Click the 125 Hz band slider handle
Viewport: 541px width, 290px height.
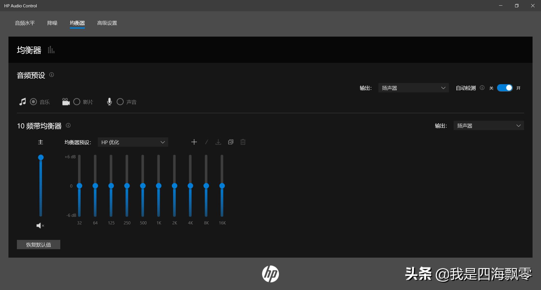point(111,186)
